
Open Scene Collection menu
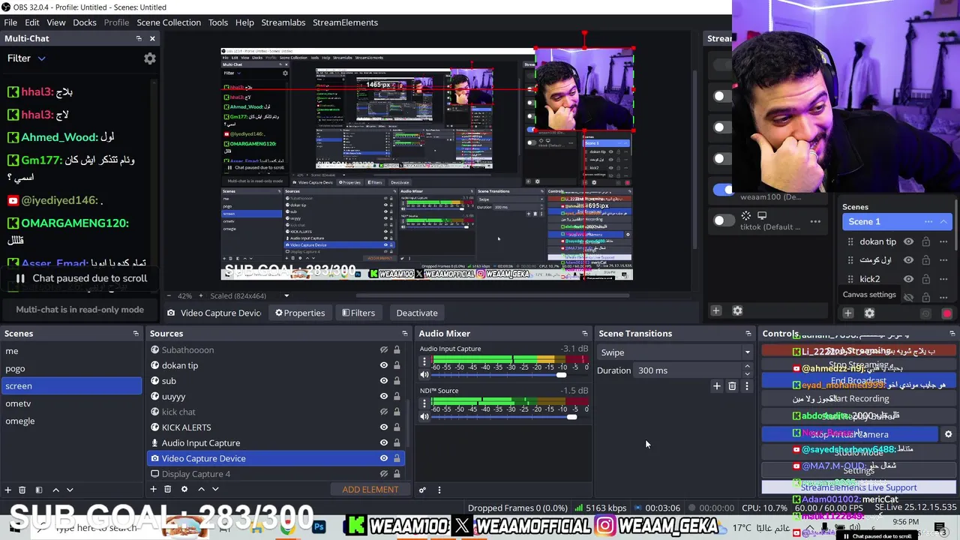click(169, 22)
